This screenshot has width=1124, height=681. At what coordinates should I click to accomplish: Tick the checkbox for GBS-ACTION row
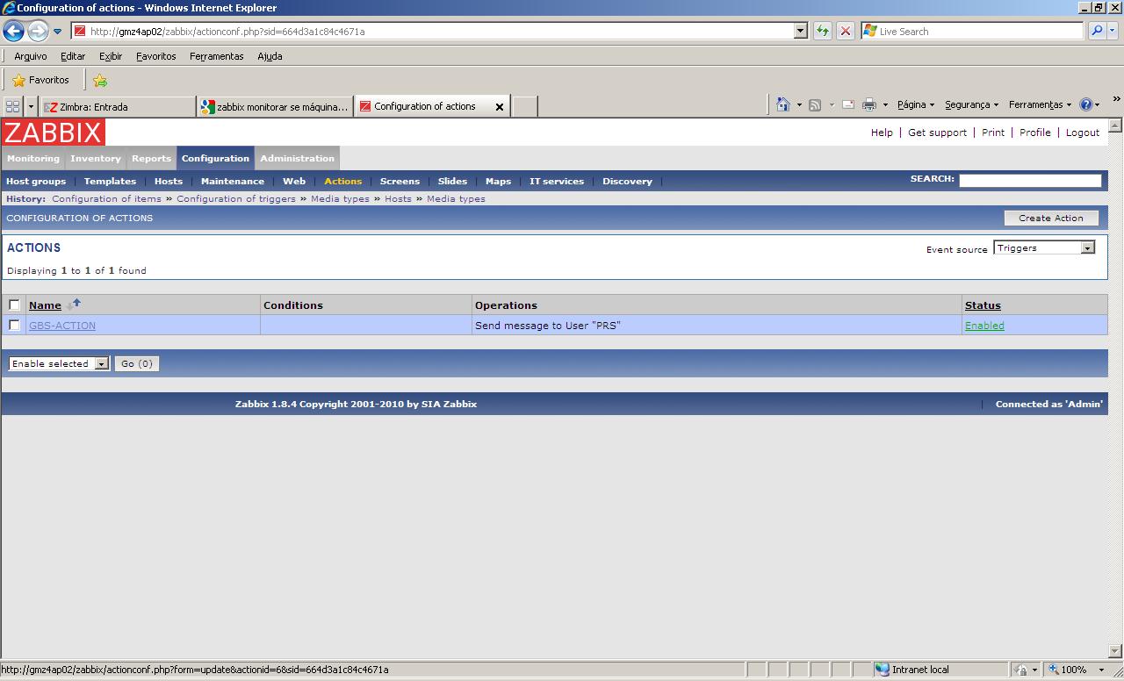click(14, 325)
